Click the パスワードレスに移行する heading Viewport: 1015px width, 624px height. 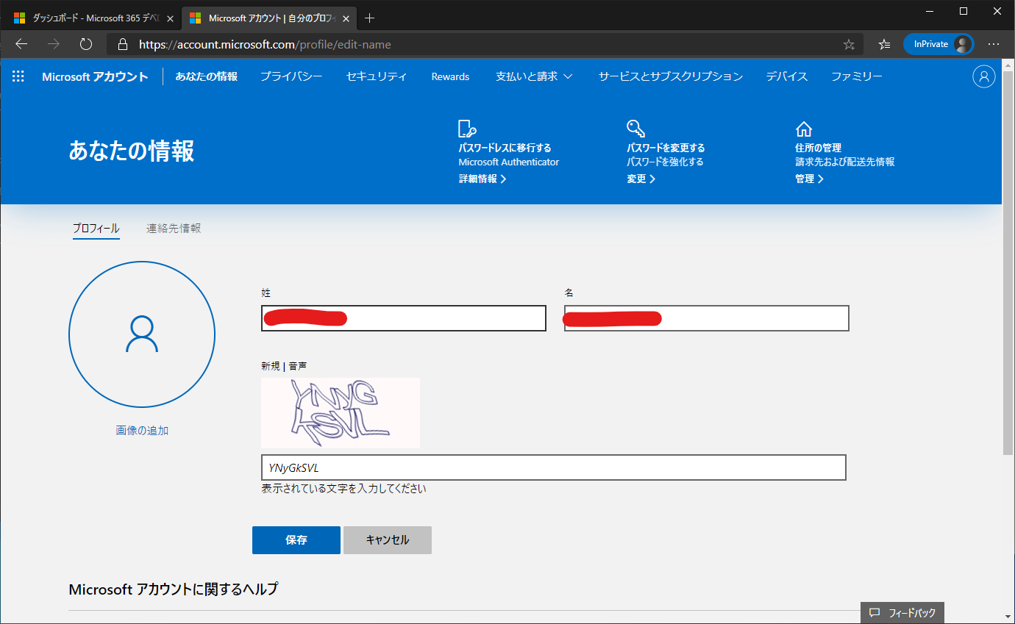pyautogui.click(x=505, y=148)
